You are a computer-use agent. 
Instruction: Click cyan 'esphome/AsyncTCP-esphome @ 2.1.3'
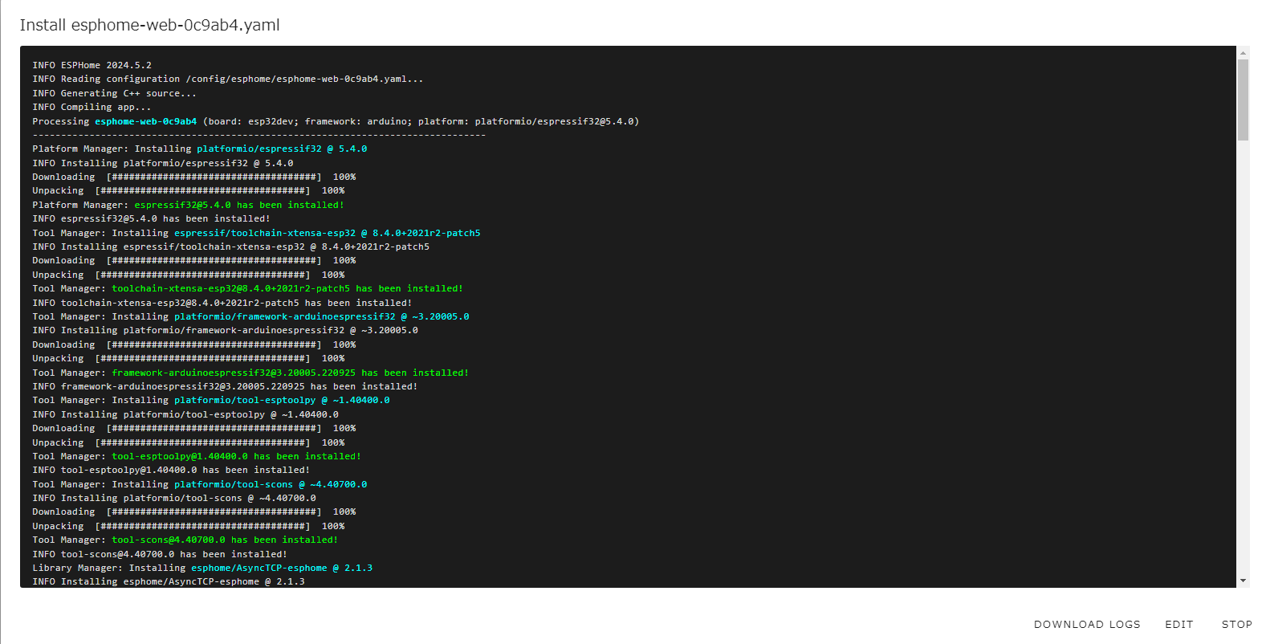tap(282, 568)
